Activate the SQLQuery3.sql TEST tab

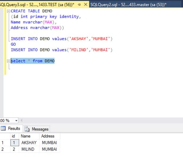(37, 5)
